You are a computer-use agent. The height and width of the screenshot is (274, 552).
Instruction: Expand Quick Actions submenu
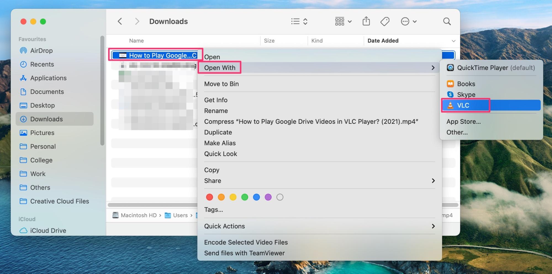(319, 226)
